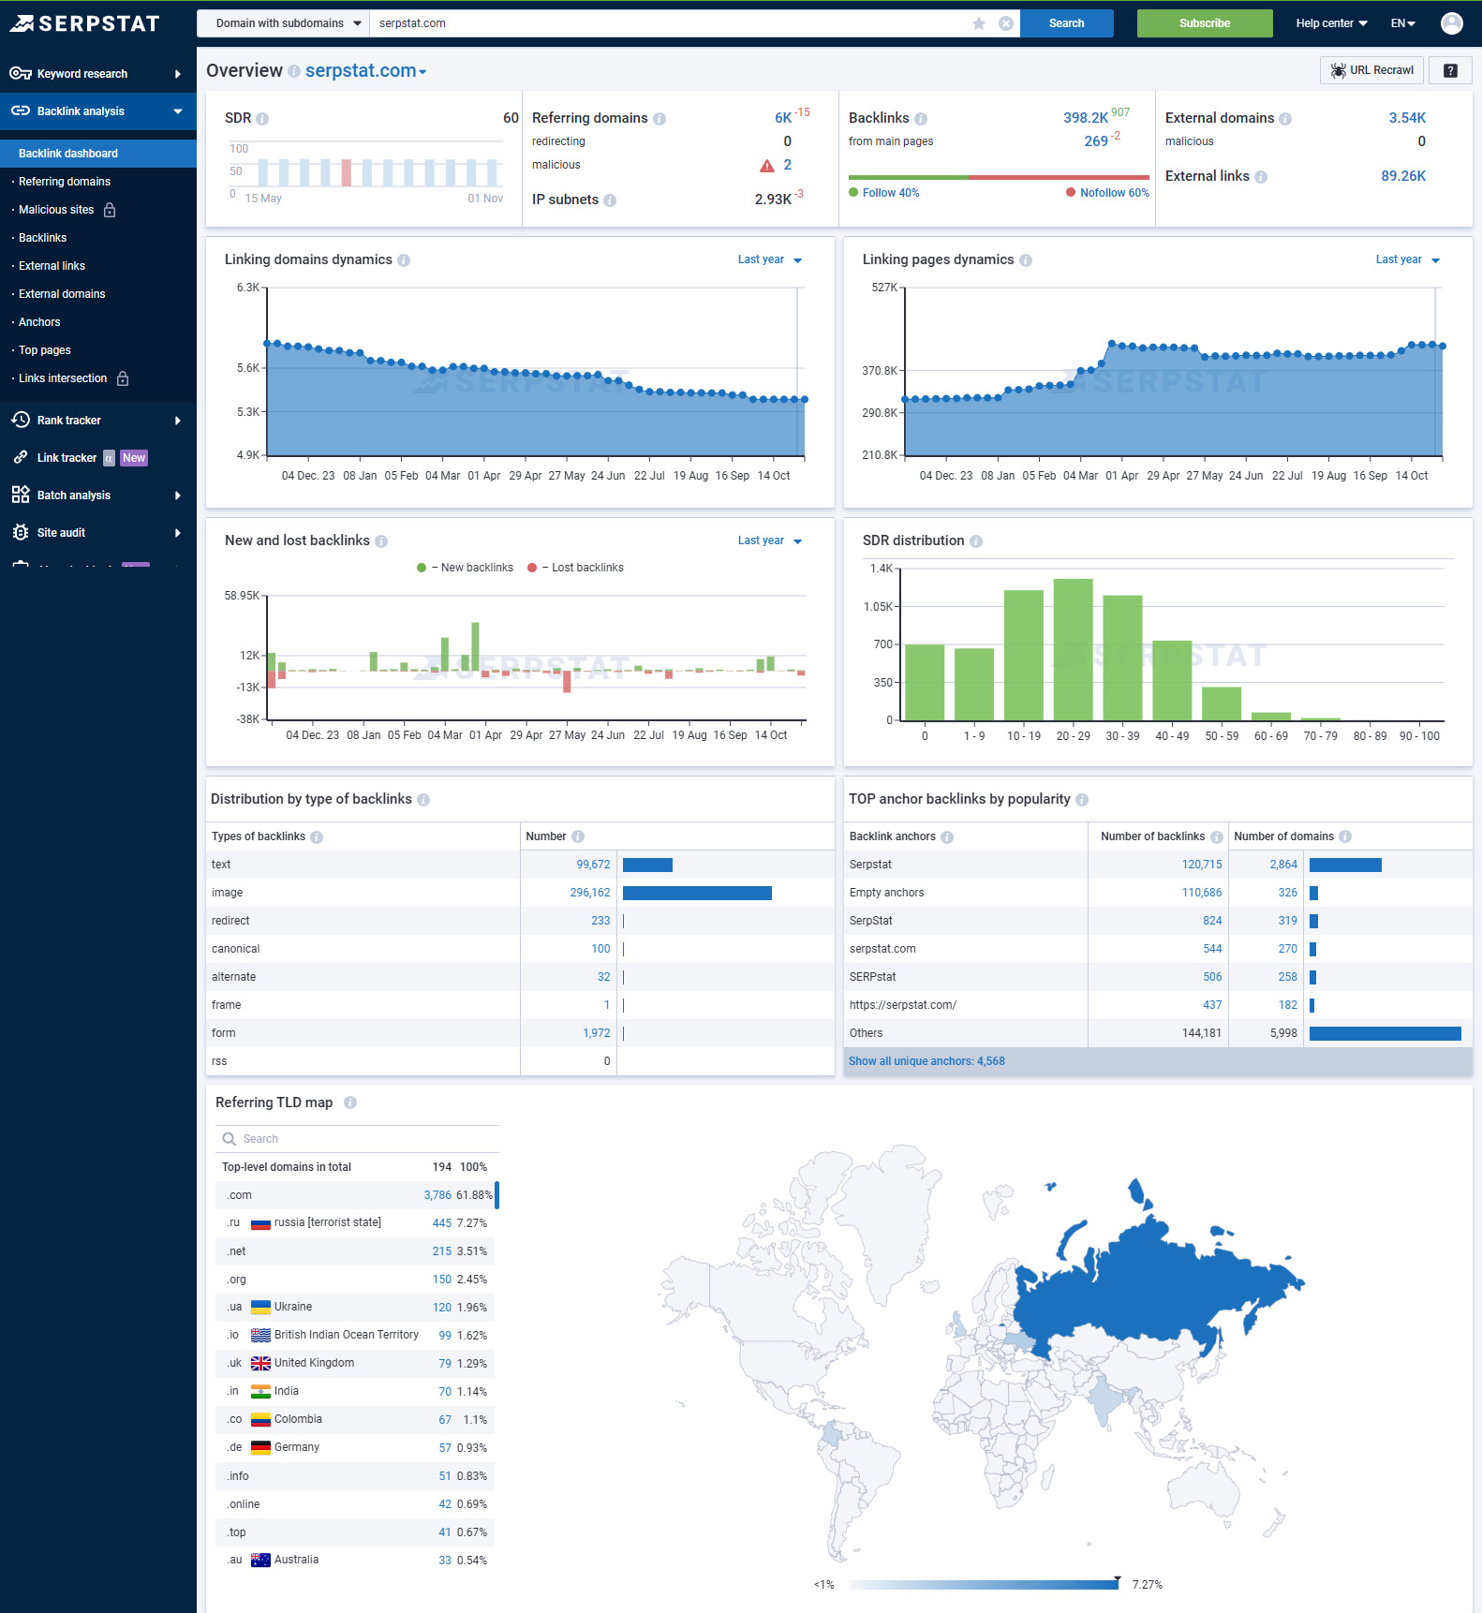Open the Help center dropdown
The height and width of the screenshot is (1613, 1482).
pos(1331,23)
